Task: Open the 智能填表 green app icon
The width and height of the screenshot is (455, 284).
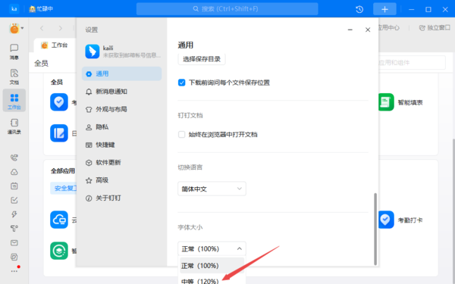Action: (386, 102)
